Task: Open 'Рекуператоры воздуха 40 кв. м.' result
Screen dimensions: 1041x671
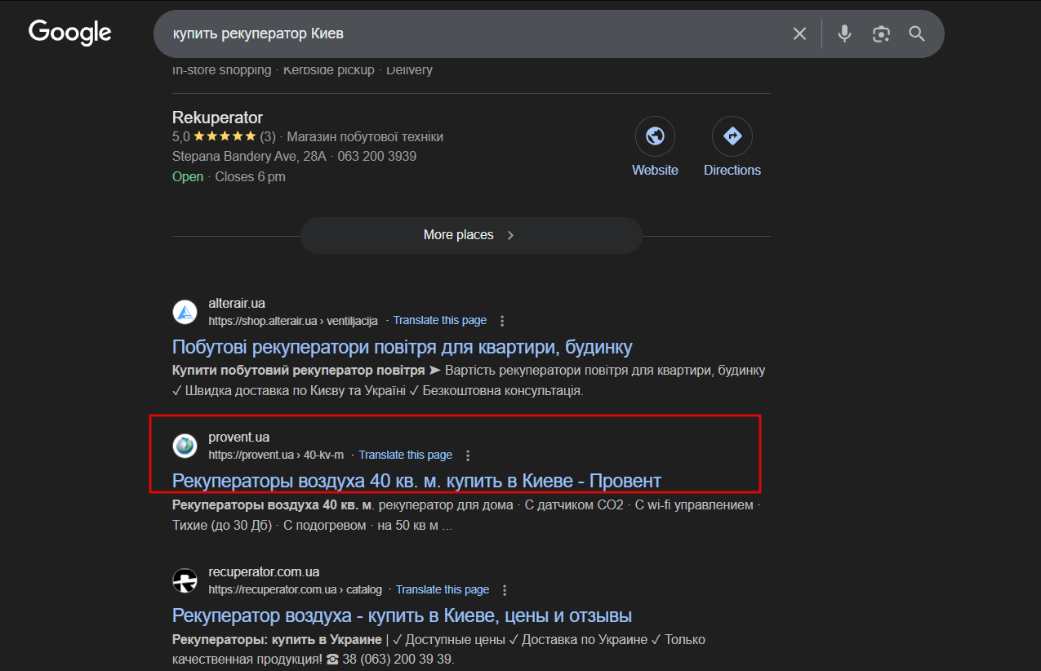Action: pos(416,481)
